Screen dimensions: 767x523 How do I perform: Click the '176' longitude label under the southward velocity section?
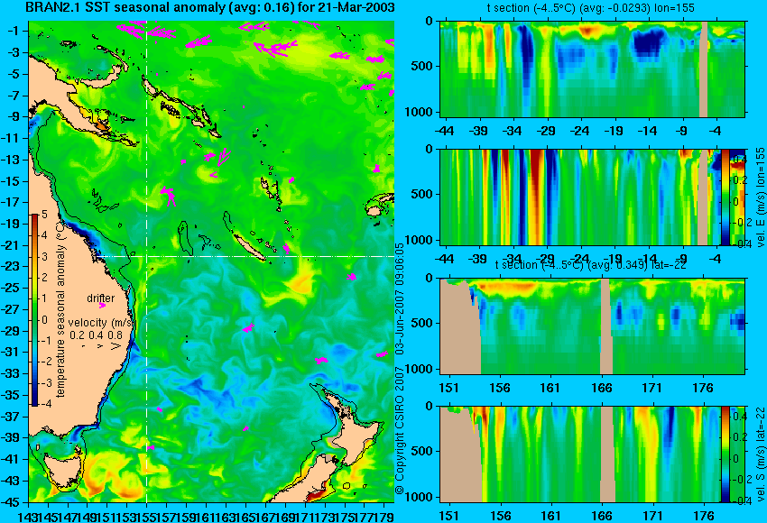tap(704, 516)
